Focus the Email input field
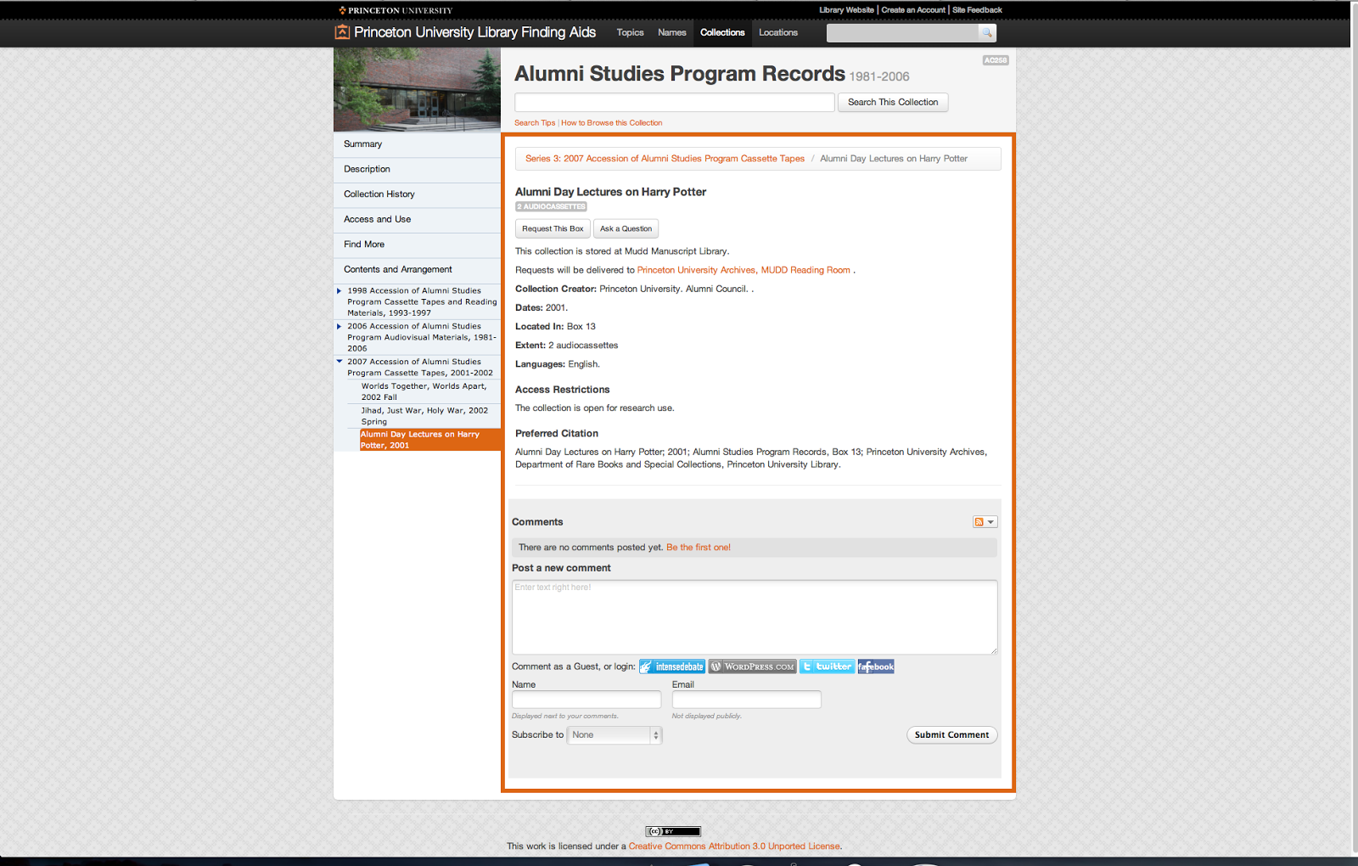Screen dimensions: 1358x866 [747, 700]
